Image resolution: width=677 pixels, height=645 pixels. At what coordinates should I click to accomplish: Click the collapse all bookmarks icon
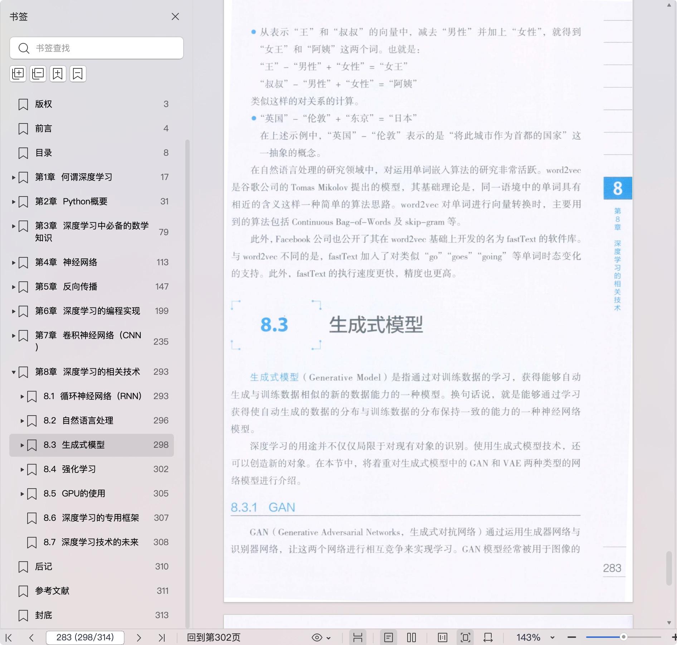(38, 74)
